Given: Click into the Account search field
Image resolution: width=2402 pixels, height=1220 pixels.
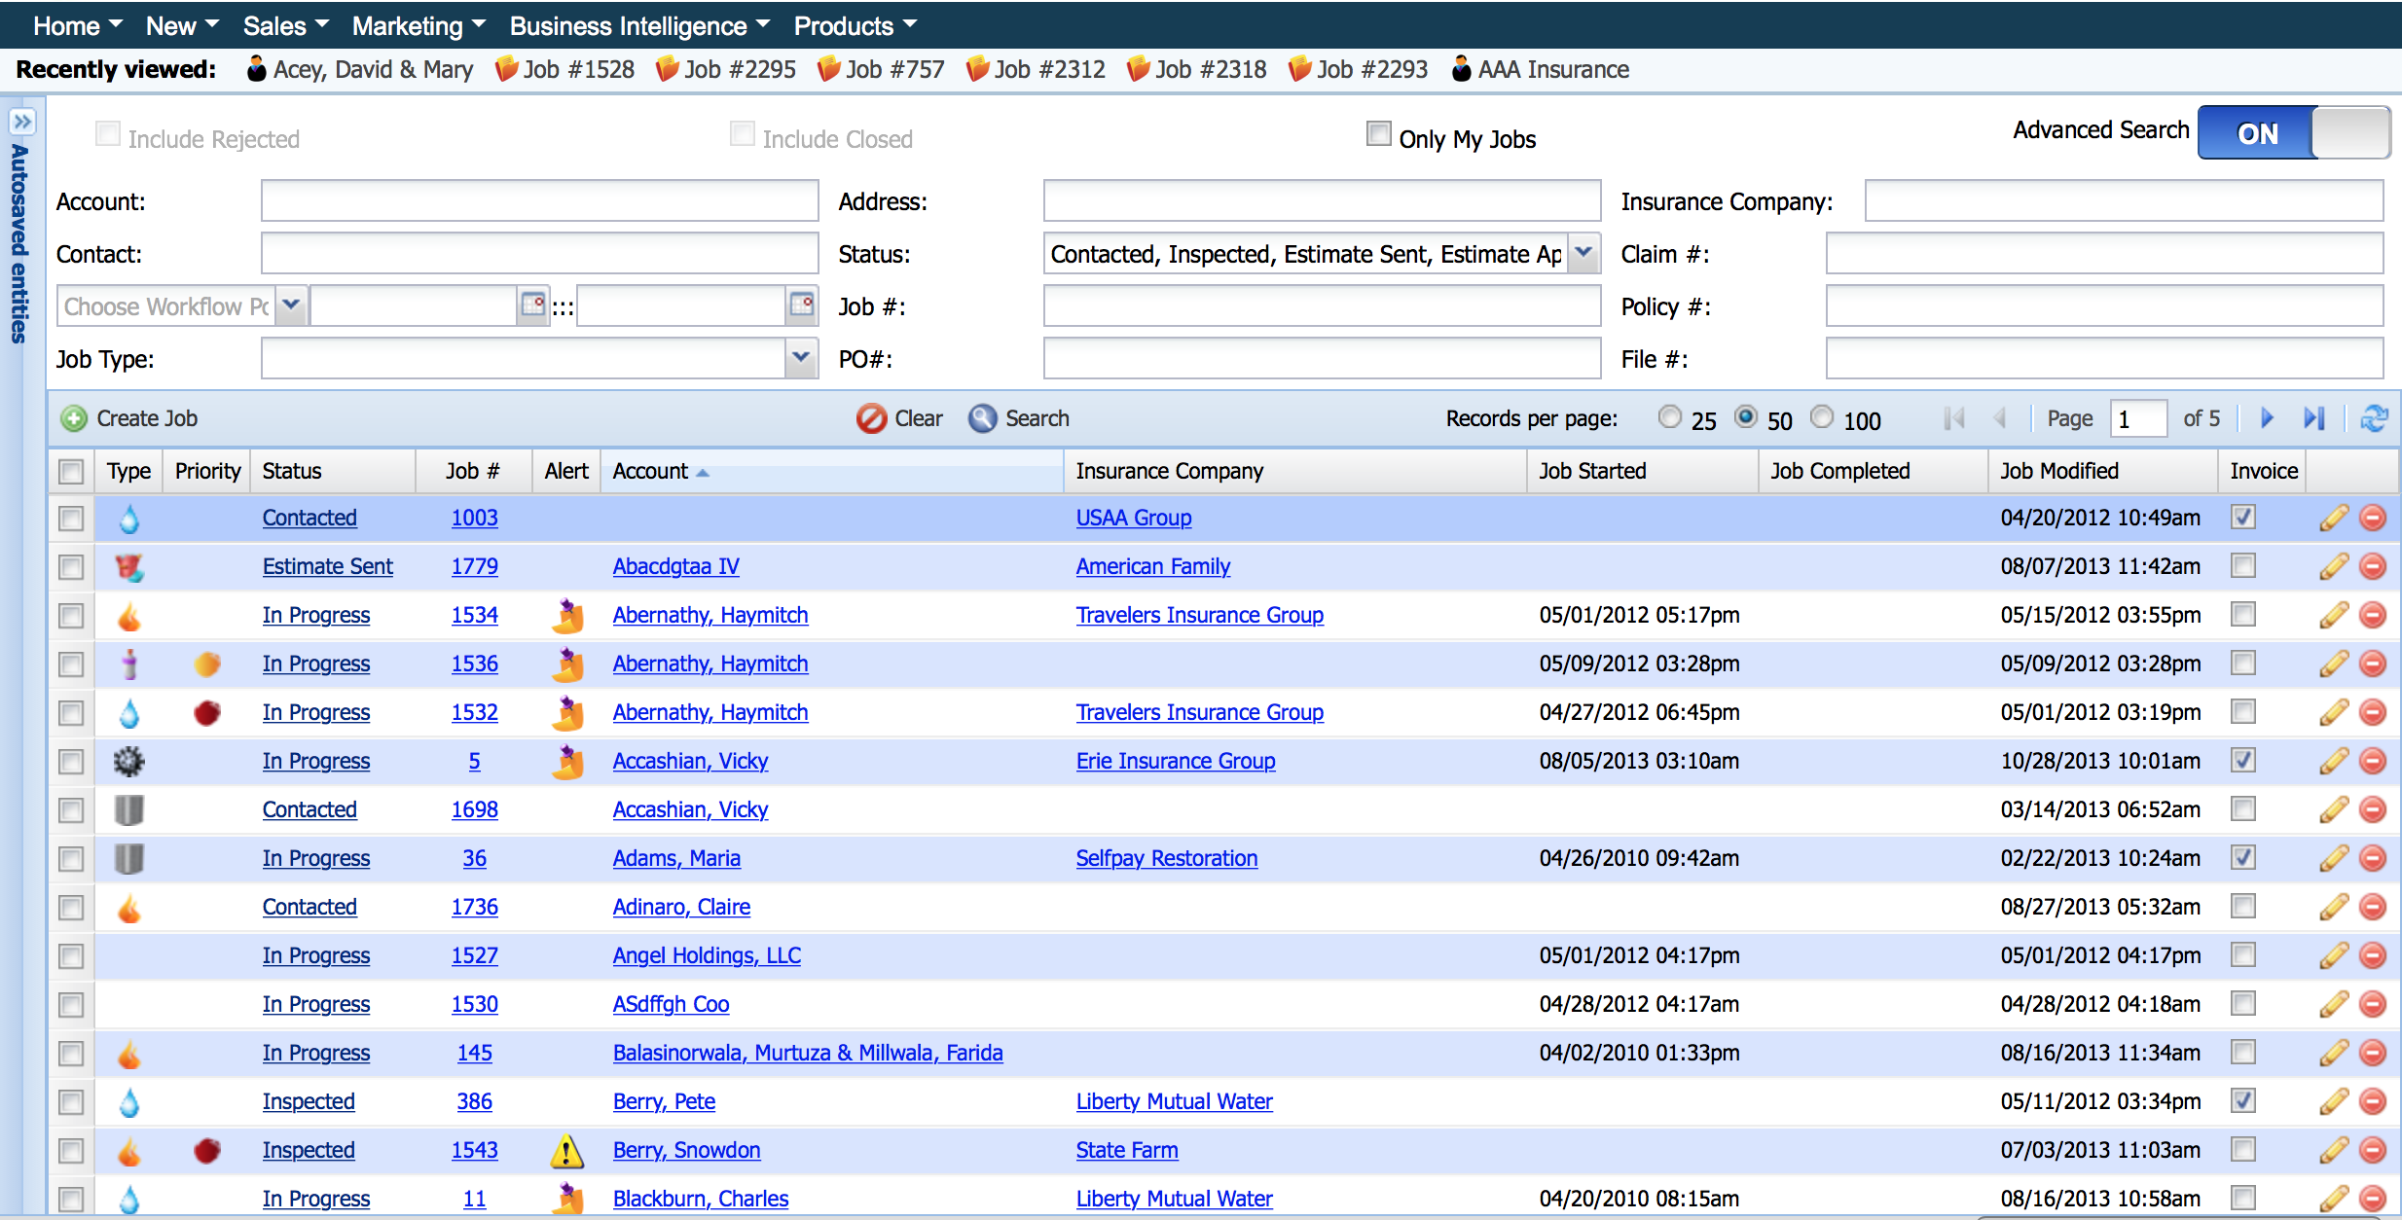Looking at the screenshot, I should 539,200.
